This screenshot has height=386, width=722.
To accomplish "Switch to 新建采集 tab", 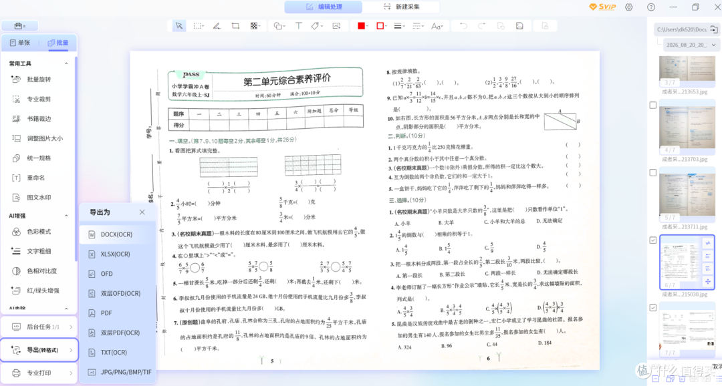I will click(401, 7).
